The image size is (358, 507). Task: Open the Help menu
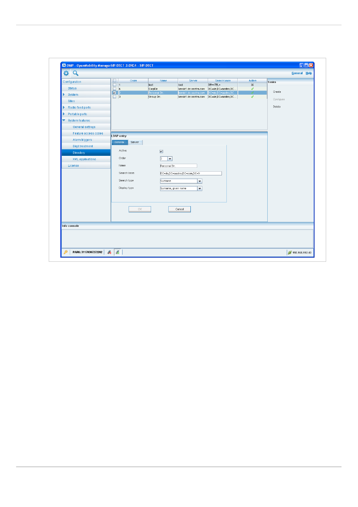click(x=309, y=73)
